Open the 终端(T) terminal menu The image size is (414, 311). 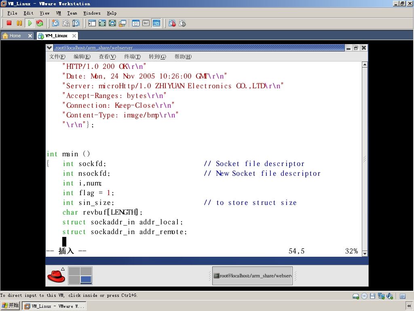(x=132, y=56)
